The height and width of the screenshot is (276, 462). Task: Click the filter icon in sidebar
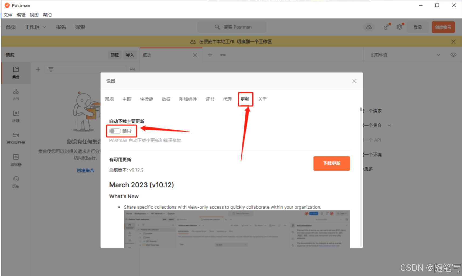(51, 70)
